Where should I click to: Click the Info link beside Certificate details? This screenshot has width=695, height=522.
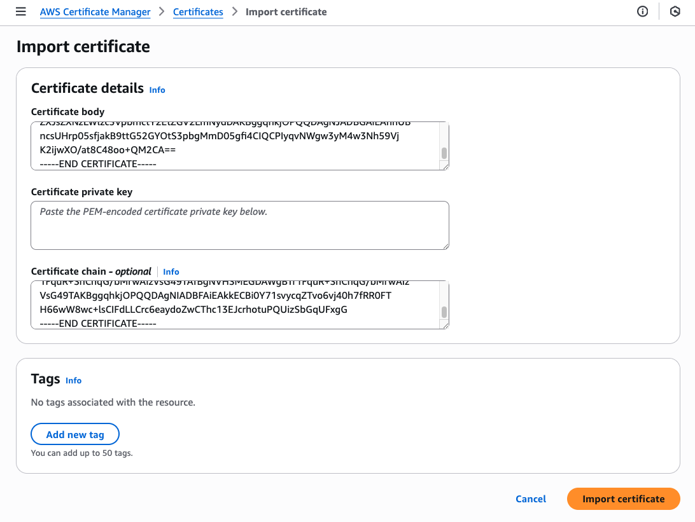click(157, 90)
